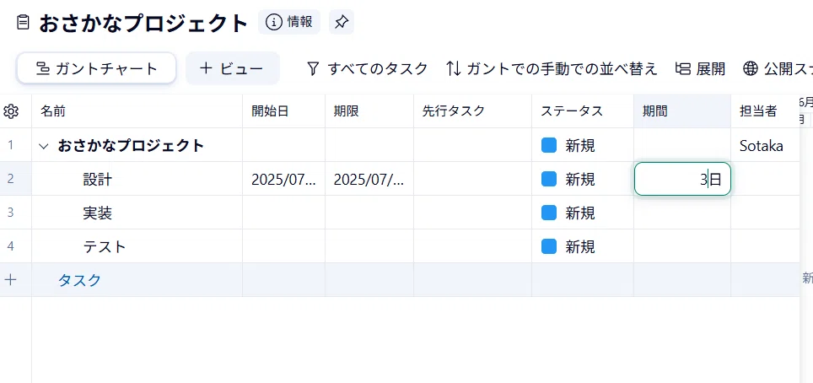
Task: Click the 実装 duration cell
Action: (682, 213)
